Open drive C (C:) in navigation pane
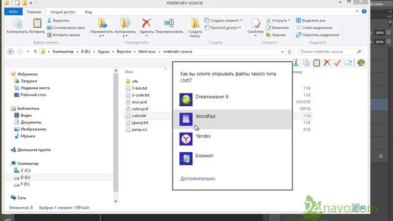This screenshot has height=221, width=393. [23, 171]
